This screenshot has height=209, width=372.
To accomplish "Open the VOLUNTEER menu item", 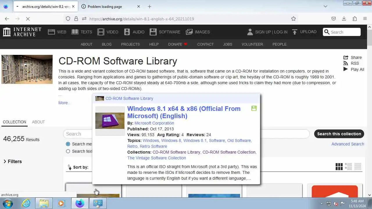I will (x=252, y=44).
